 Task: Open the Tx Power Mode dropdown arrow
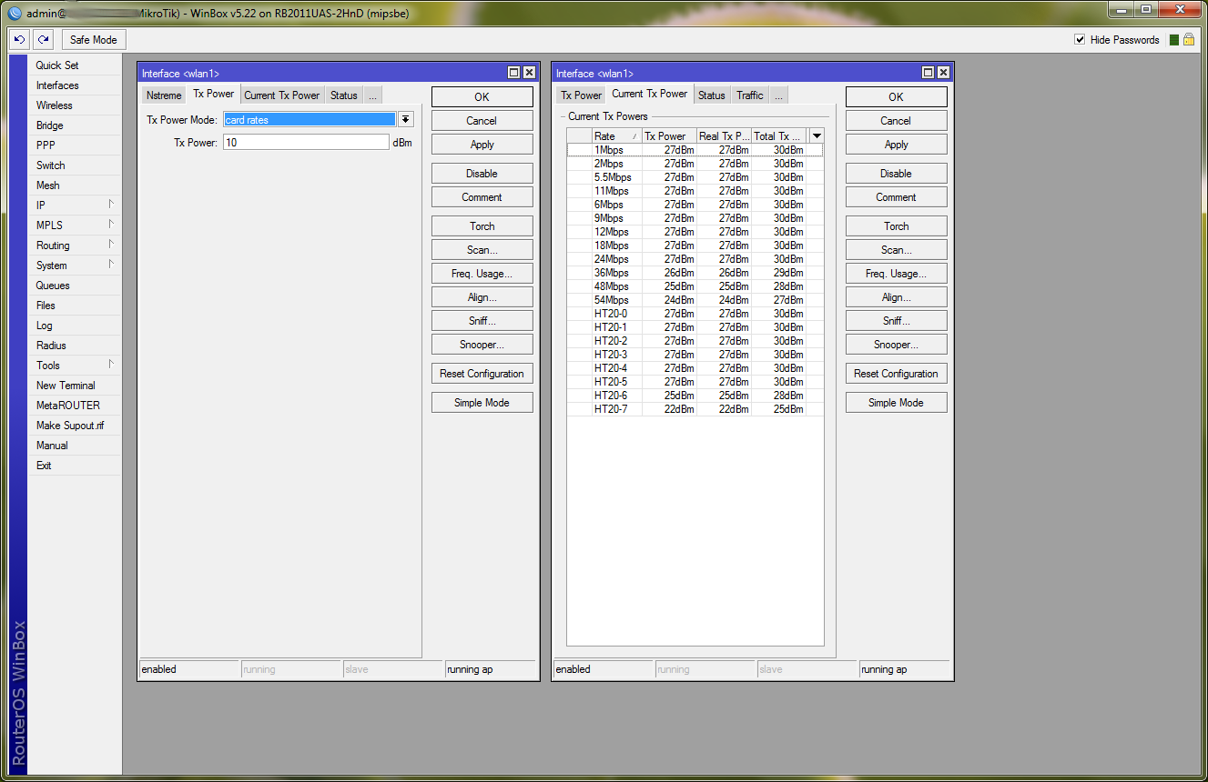pos(406,119)
